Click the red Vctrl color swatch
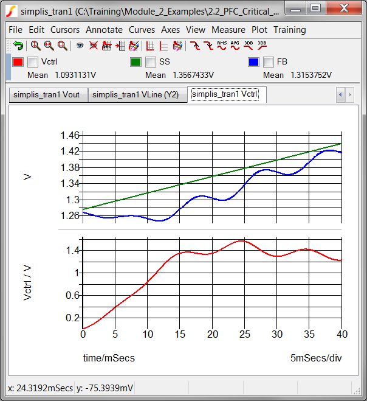 18,62
